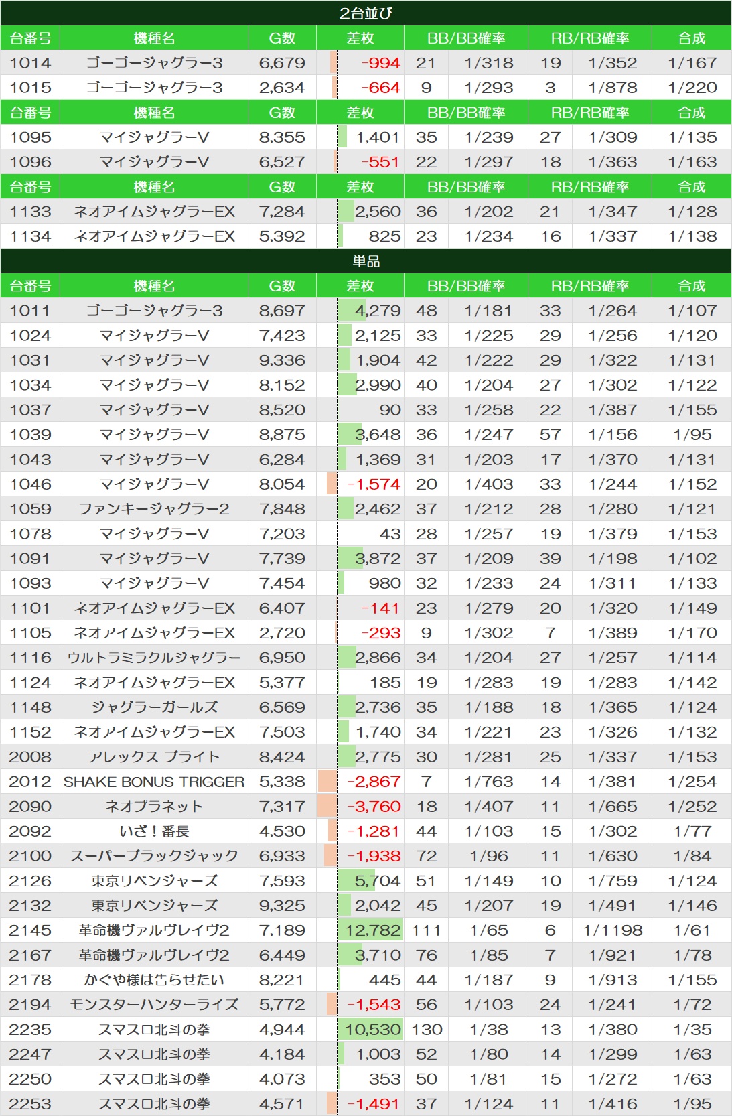This screenshot has height=1116, width=732.
Task: Click 合成 header in 単品 table
Action: coord(692,286)
